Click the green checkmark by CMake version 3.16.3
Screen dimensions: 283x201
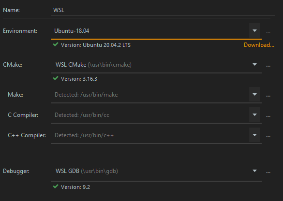point(56,78)
